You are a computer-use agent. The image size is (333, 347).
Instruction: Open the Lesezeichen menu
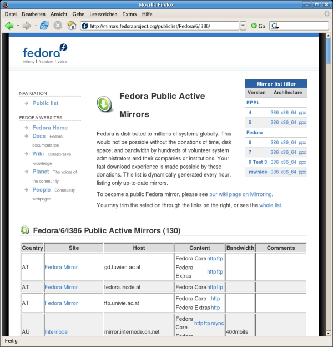[103, 13]
